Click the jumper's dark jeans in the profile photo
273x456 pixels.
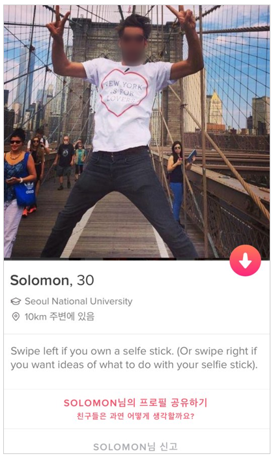(x=119, y=201)
